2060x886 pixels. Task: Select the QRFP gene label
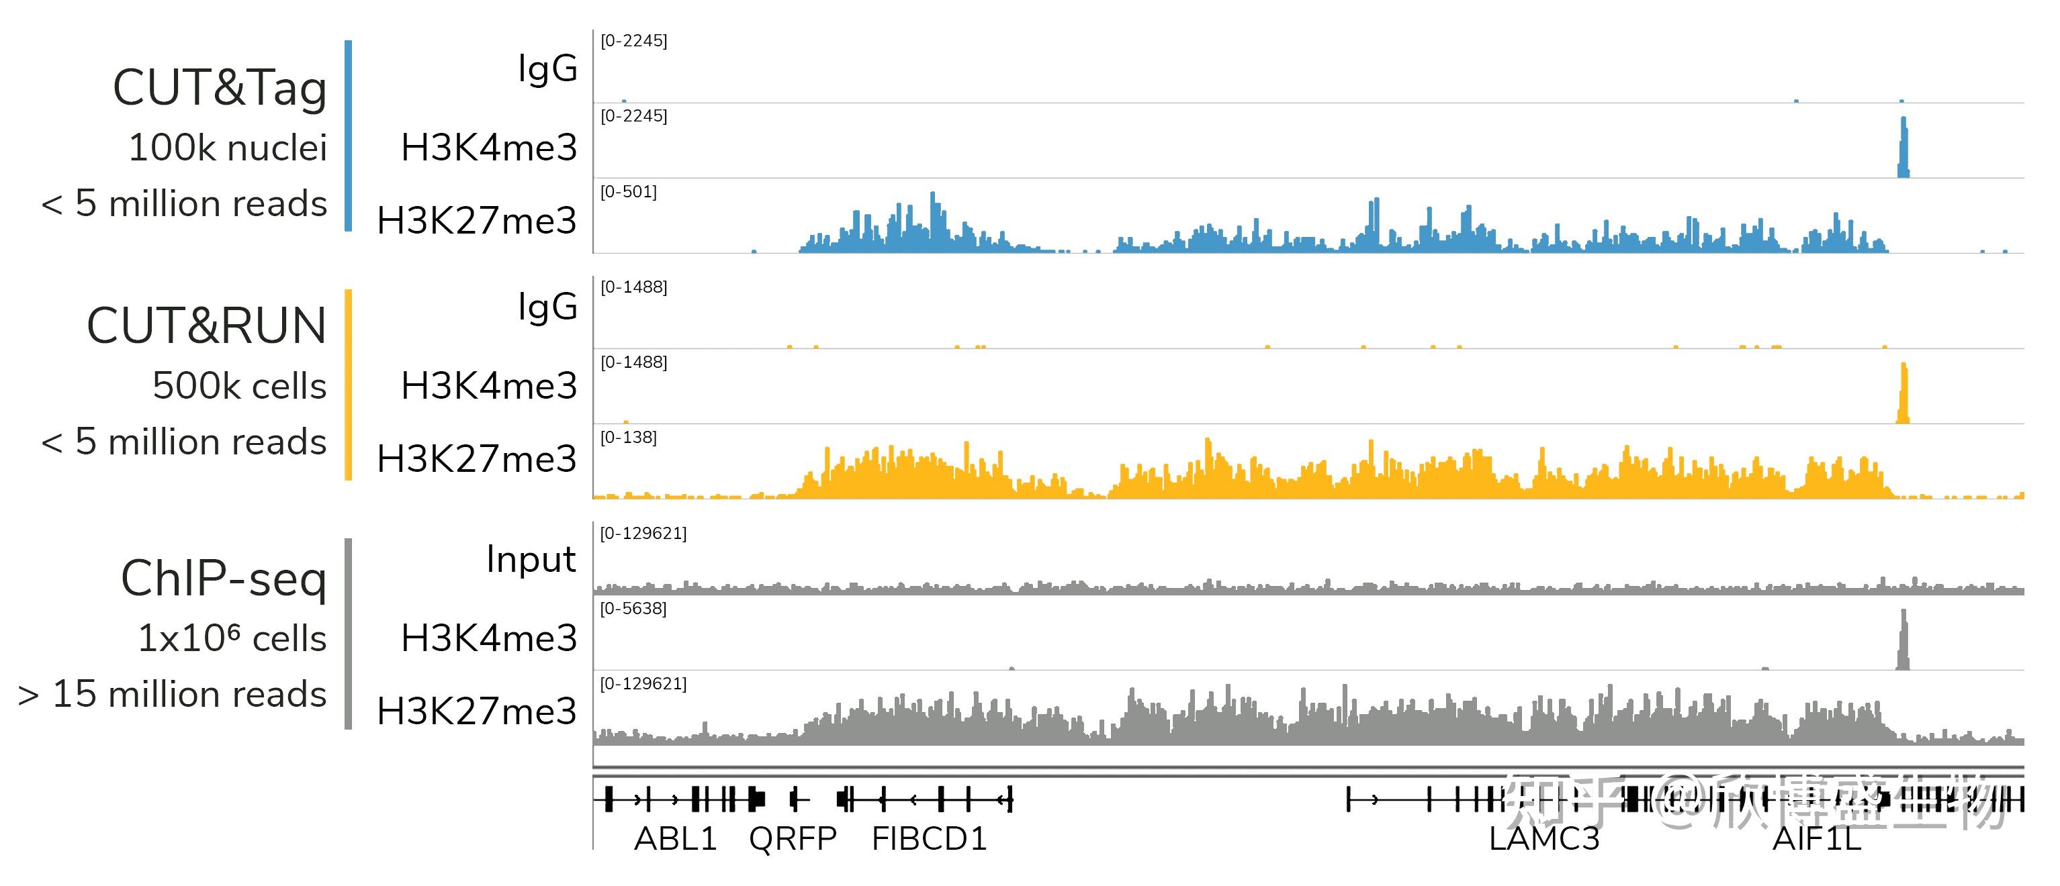click(793, 839)
